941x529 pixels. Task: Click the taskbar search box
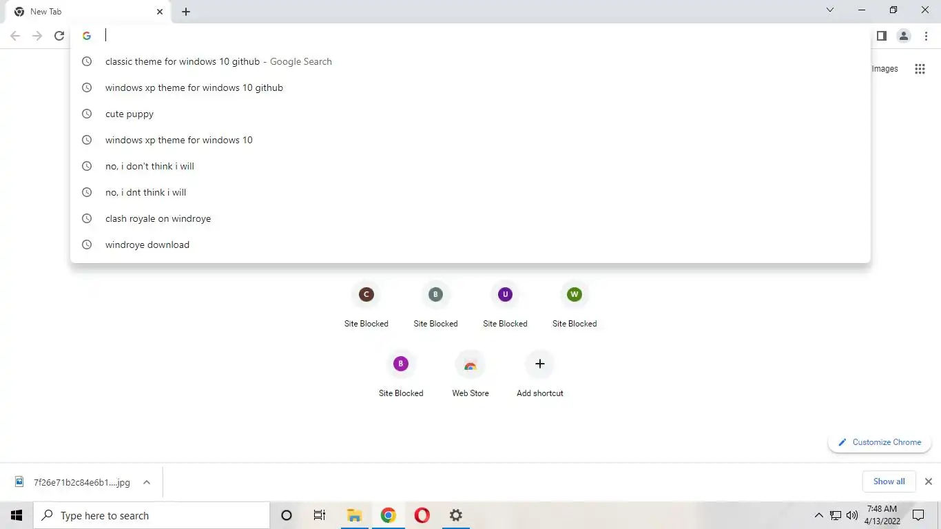152,515
